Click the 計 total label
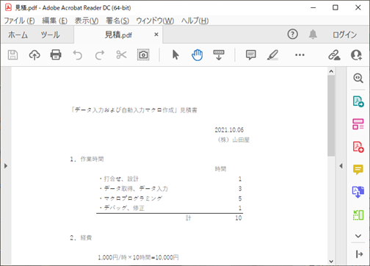This screenshot has height=266, width=370. (x=188, y=218)
